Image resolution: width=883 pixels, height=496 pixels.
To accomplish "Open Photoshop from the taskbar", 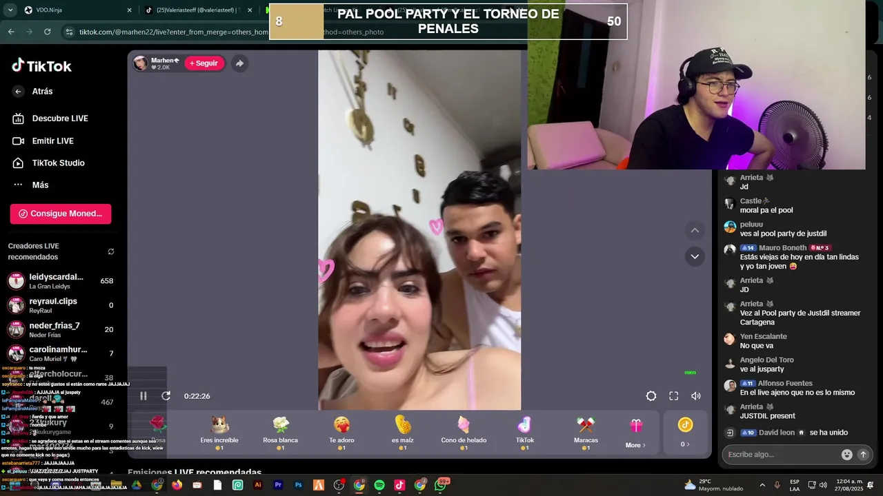I will click(299, 485).
